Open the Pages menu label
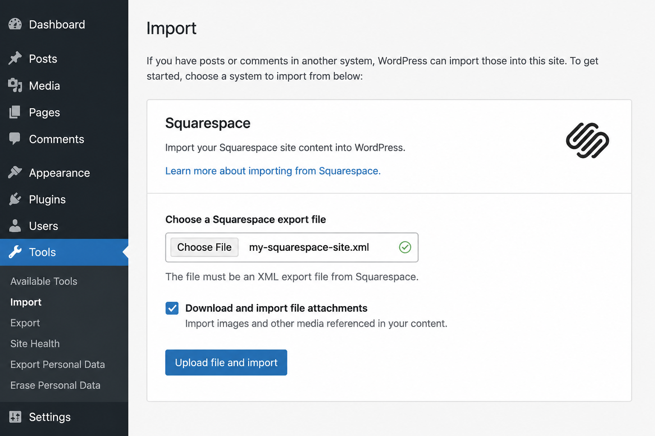Screen dimensions: 655x436 point(44,112)
